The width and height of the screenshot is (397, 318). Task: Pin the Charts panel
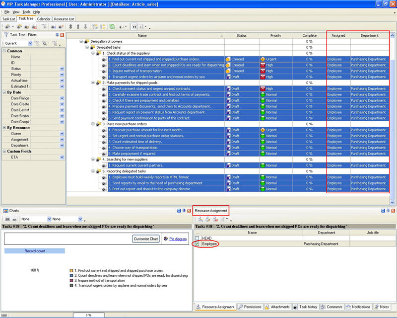[184, 211]
